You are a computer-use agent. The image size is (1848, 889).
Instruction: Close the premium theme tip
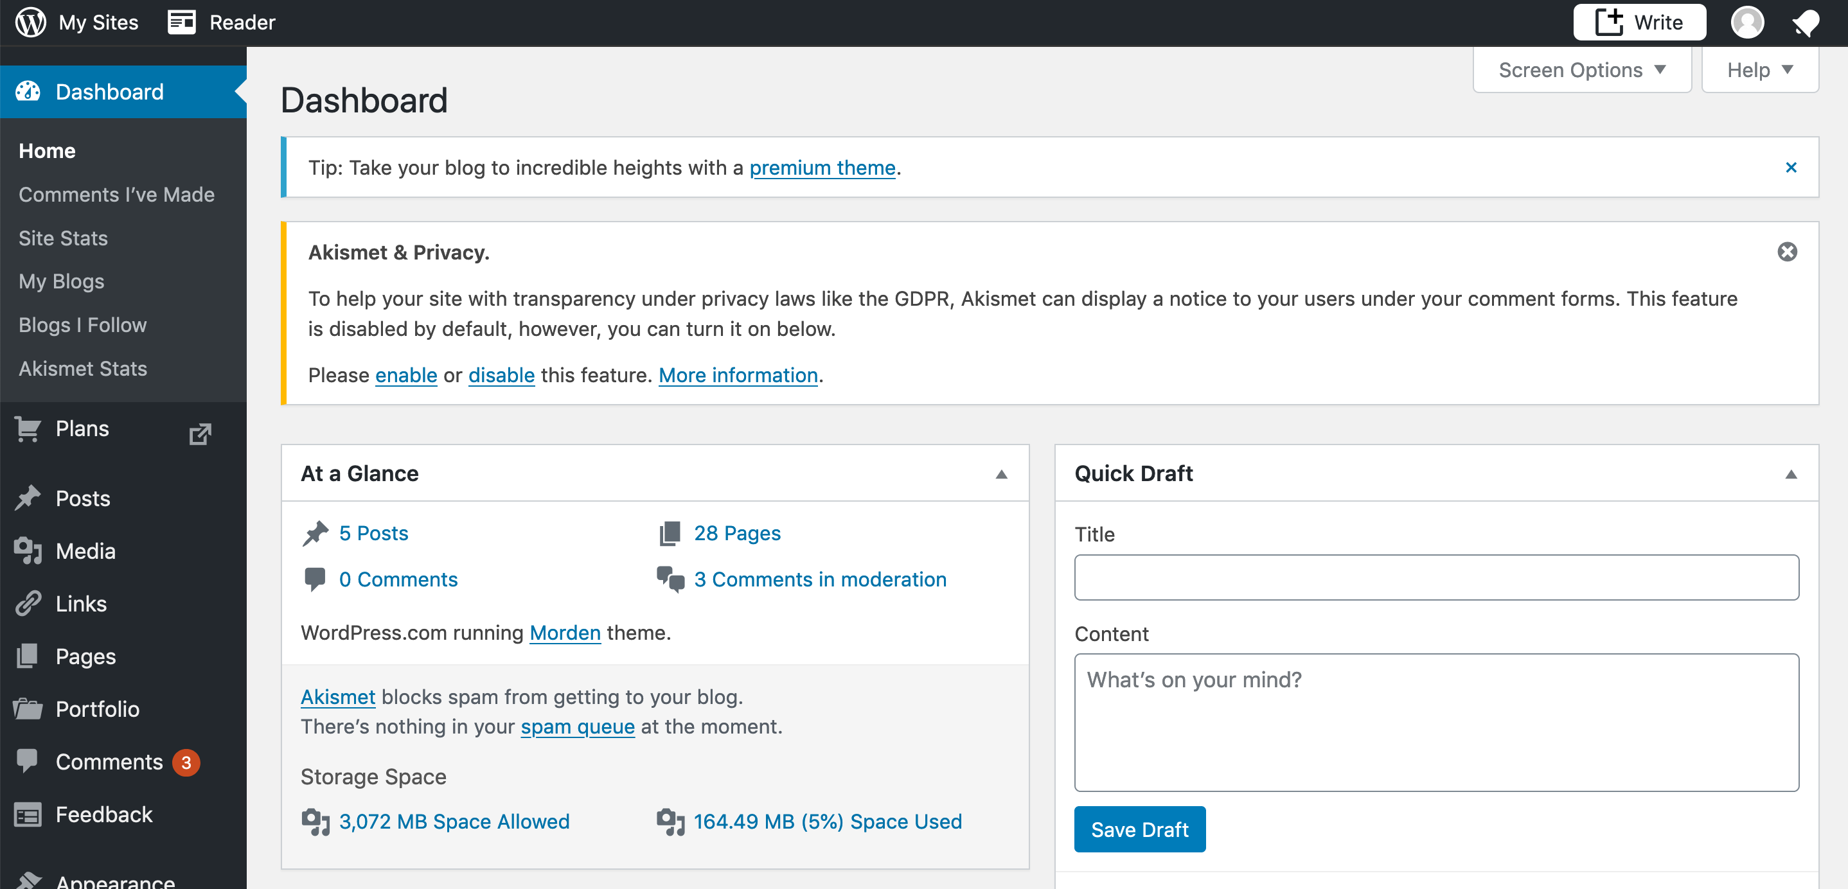click(1791, 167)
